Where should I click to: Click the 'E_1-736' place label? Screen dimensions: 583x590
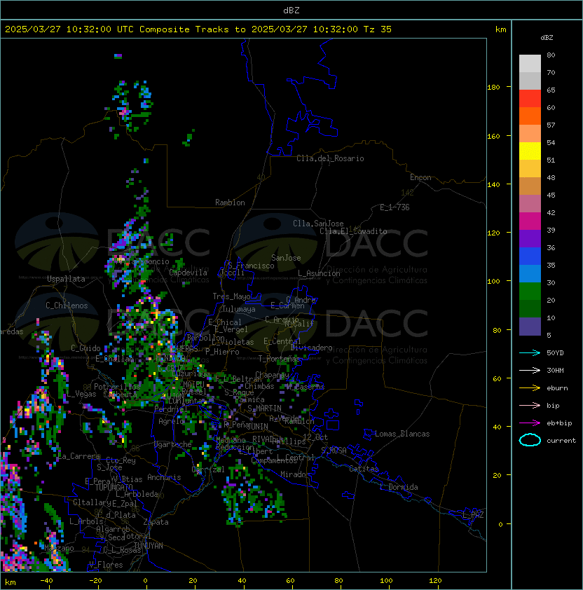tap(395, 207)
